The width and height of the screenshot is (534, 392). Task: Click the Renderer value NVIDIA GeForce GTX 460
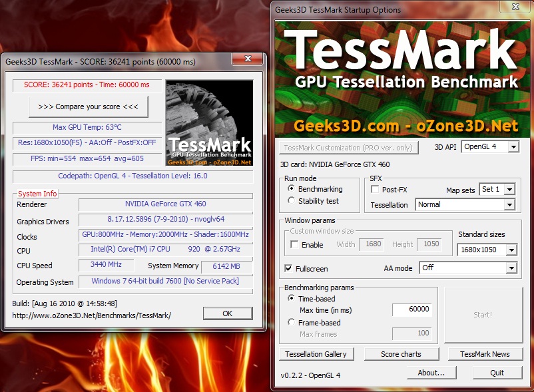pos(166,204)
